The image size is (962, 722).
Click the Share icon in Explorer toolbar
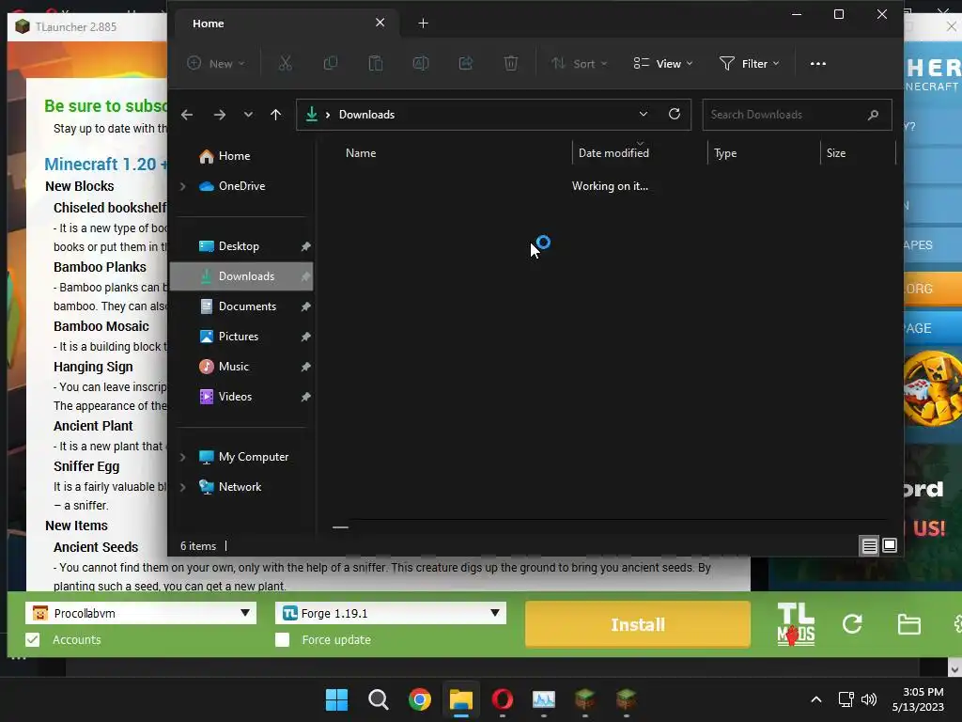[x=466, y=63]
